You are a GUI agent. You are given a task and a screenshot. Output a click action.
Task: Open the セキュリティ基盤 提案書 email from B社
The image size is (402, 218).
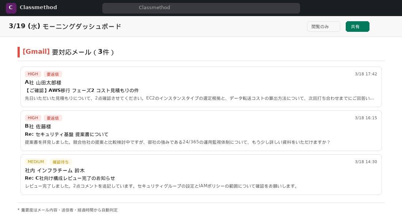[201, 131]
